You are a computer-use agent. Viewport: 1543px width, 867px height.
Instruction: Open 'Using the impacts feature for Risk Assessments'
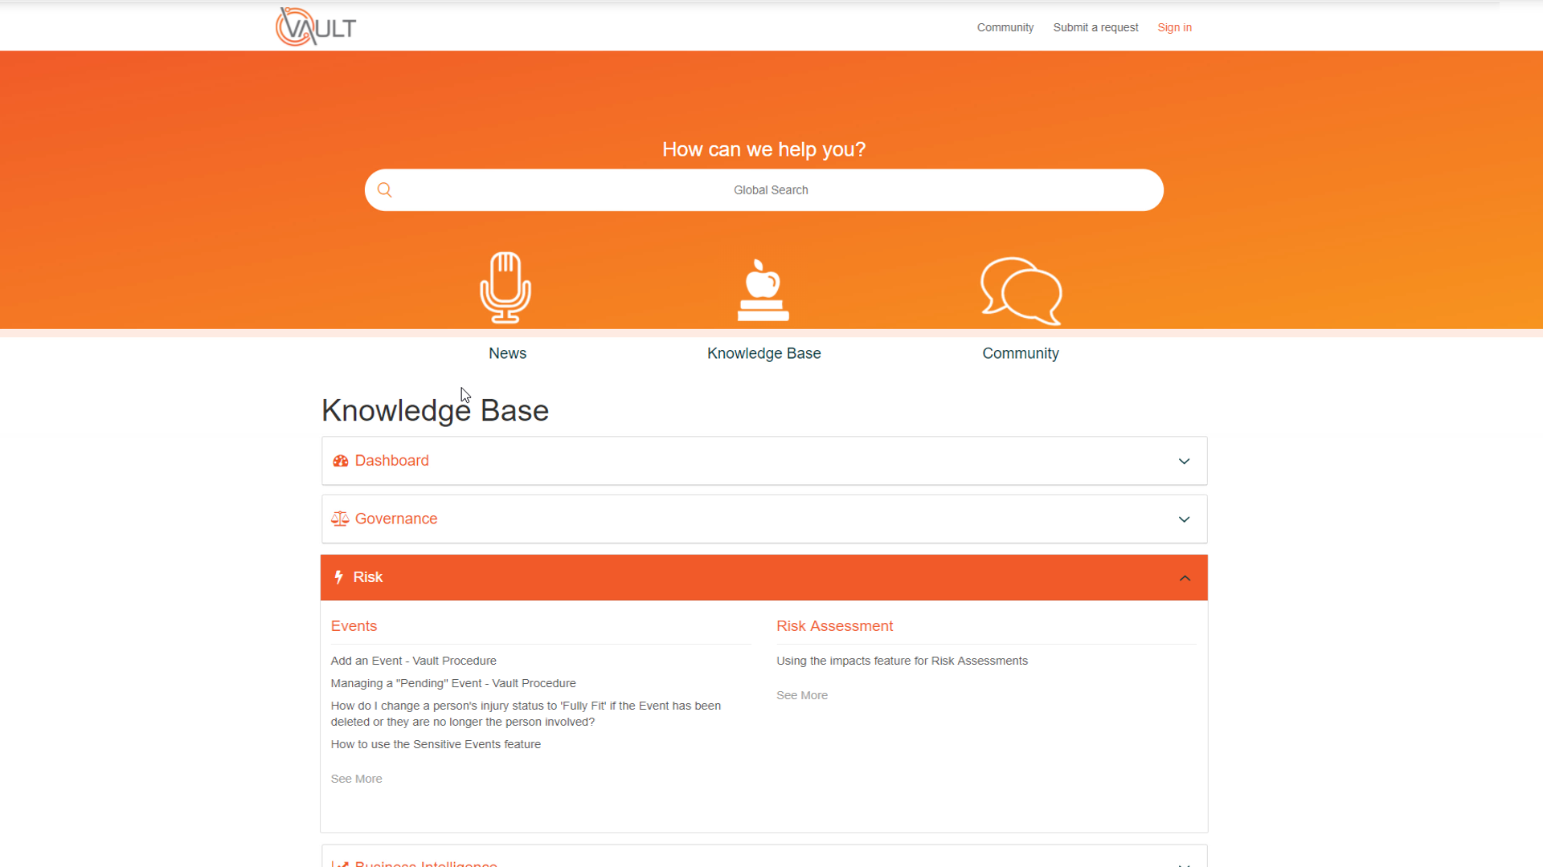(x=902, y=661)
